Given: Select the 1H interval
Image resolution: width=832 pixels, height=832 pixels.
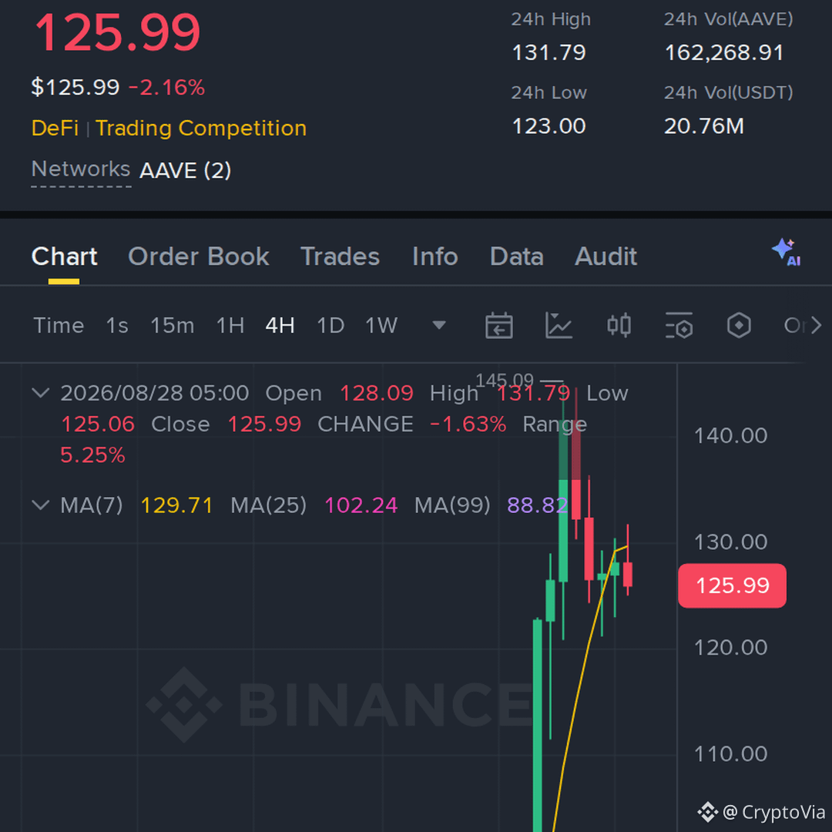Looking at the screenshot, I should point(230,325).
